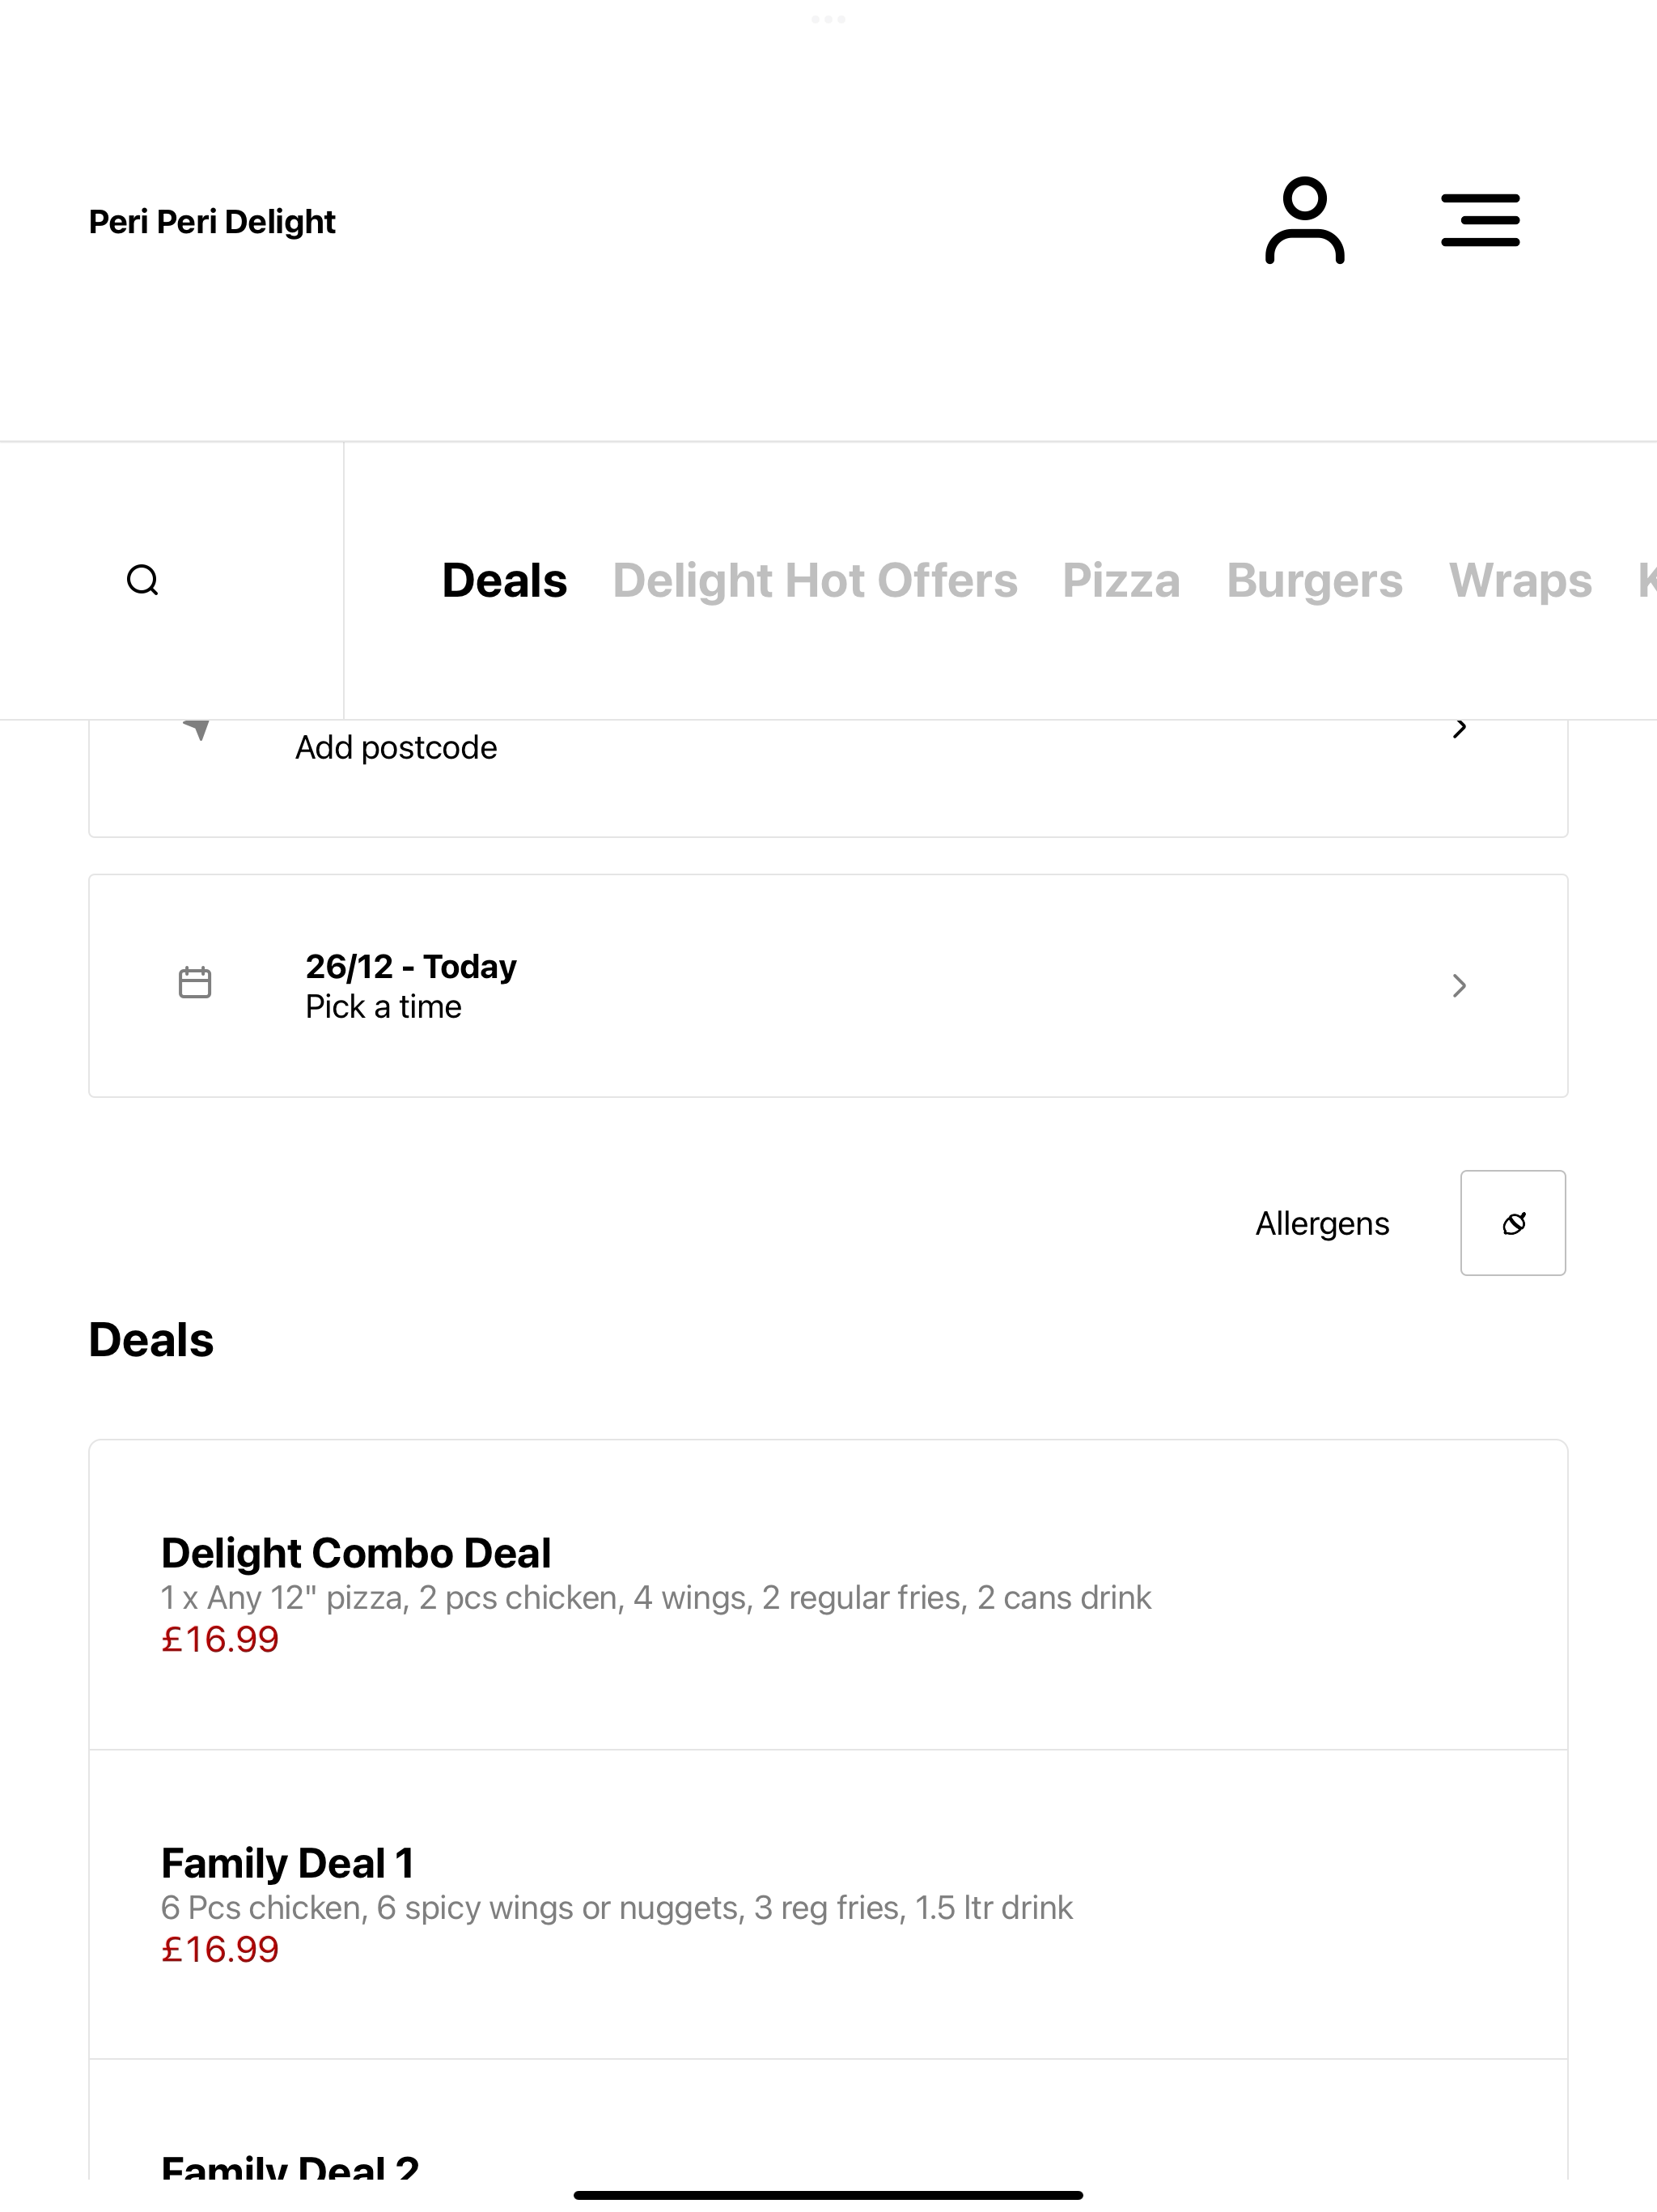Viewport: 1657px width, 2212px height.
Task: Switch to the Pizza tab
Action: 1121,581
